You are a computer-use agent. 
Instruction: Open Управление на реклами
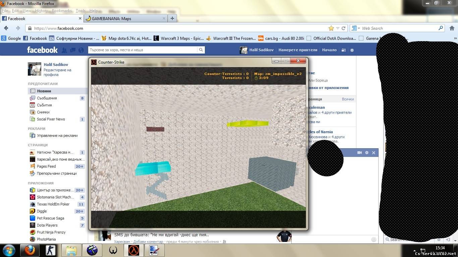tap(57, 136)
